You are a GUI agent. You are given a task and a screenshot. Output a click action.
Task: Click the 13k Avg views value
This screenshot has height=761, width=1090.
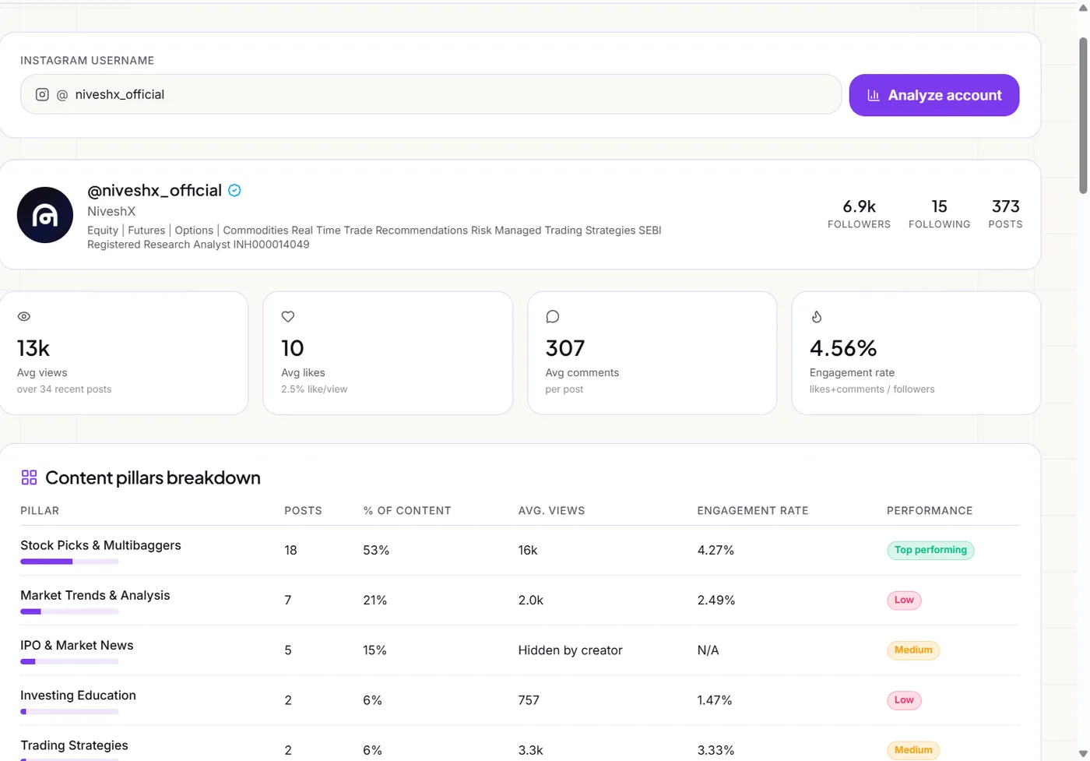[x=33, y=348]
